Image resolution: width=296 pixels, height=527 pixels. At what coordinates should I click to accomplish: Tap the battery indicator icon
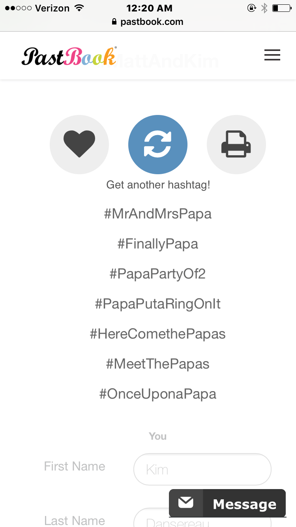click(x=281, y=8)
